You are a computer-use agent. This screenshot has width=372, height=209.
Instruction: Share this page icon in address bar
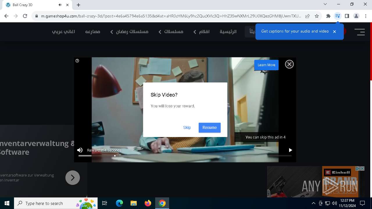tap(307, 16)
